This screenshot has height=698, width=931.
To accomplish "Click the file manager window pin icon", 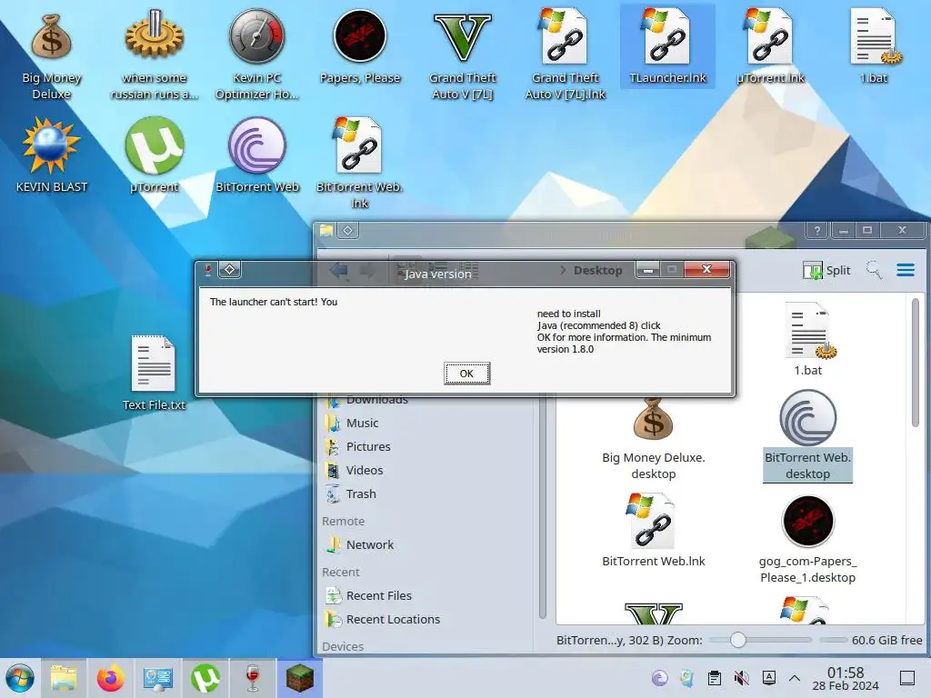I will tap(348, 230).
